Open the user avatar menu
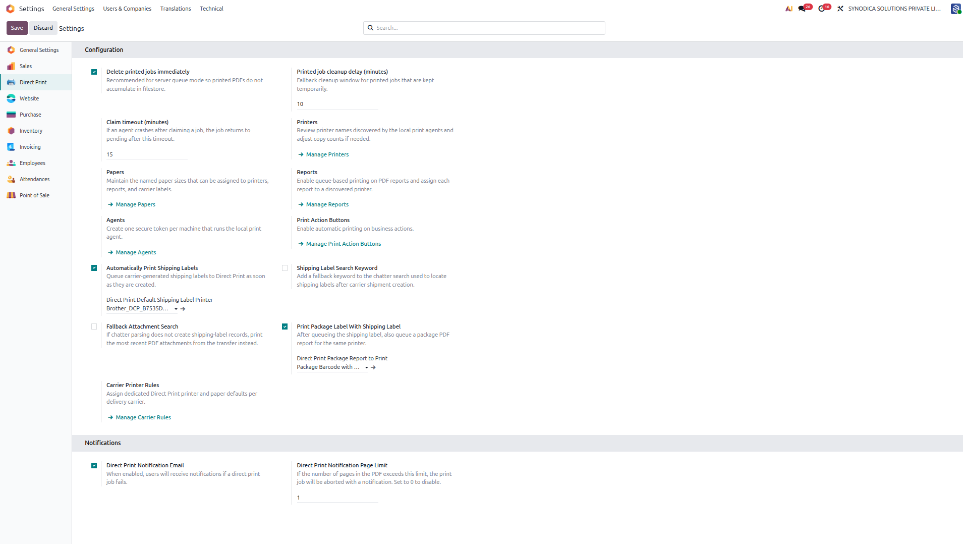The image size is (963, 544). point(956,9)
